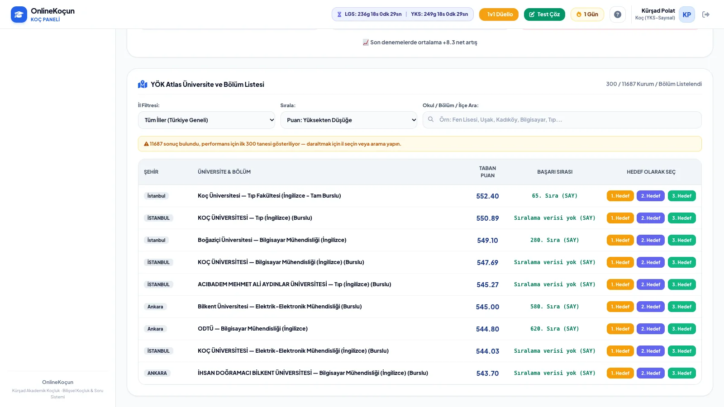Viewport: 724px width, 407px height.
Task: Set KOÇ Bilgisayar Mühendisliği as 1. Hedef
Action: (620, 262)
